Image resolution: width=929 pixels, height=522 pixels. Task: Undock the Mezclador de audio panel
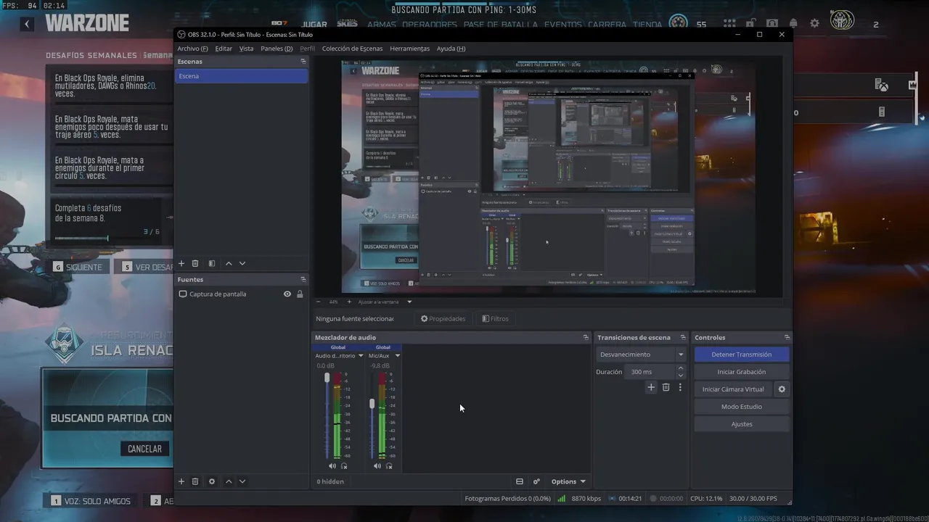point(586,337)
